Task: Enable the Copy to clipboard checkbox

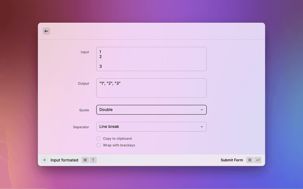Action: point(98,138)
